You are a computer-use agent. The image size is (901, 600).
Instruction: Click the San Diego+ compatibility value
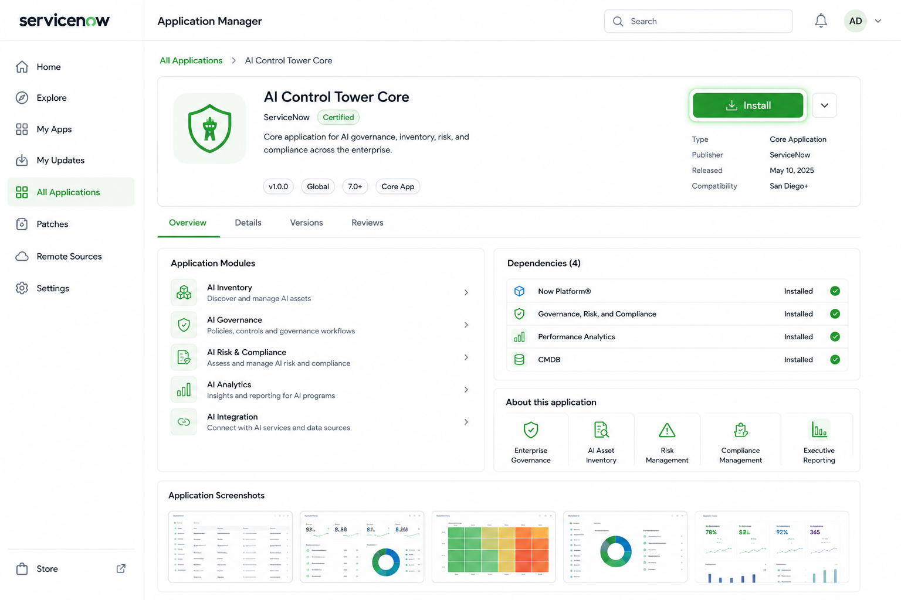(x=788, y=186)
